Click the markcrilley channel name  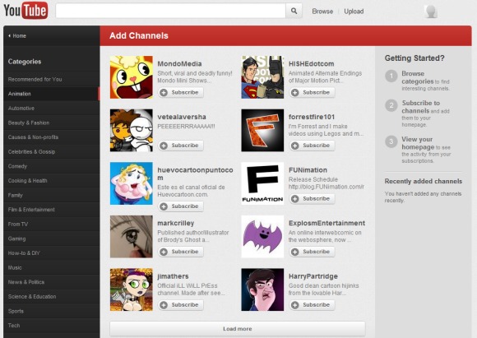(x=175, y=224)
